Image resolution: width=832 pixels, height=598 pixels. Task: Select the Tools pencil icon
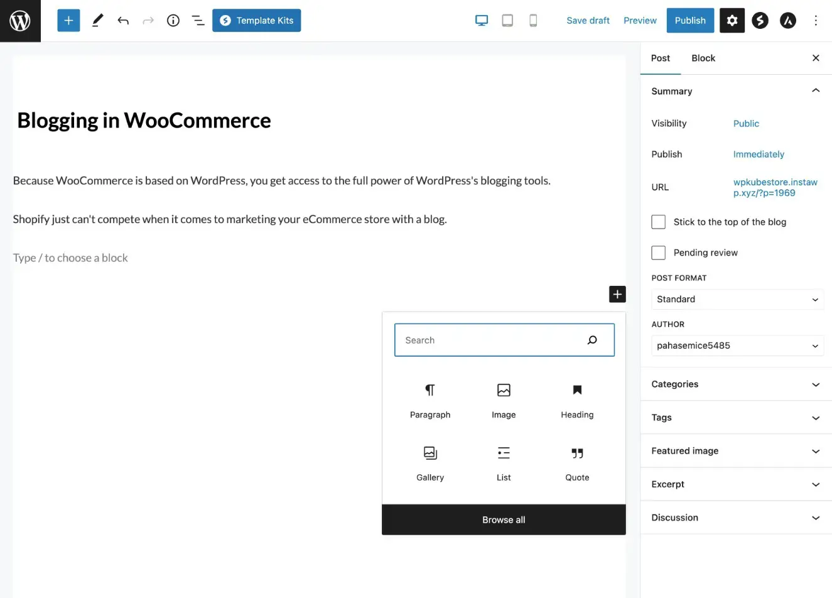click(97, 21)
